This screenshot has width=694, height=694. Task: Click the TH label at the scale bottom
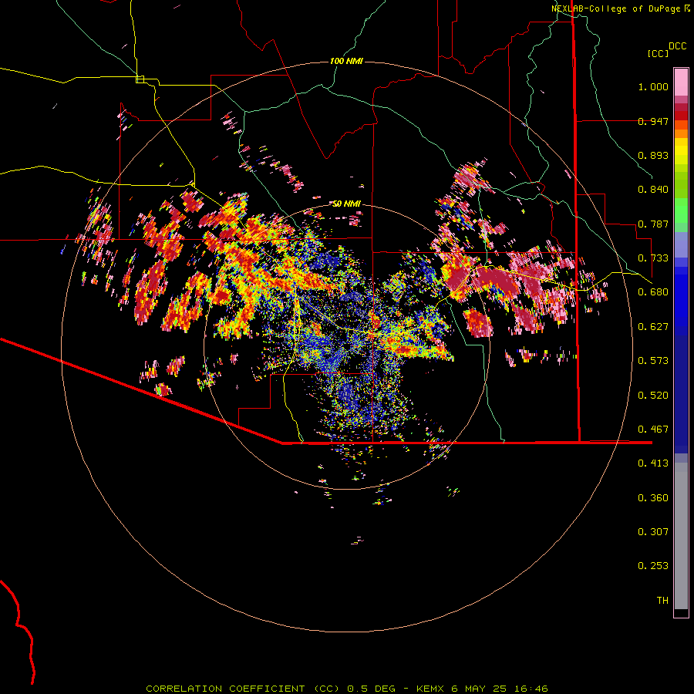pyautogui.click(x=662, y=601)
